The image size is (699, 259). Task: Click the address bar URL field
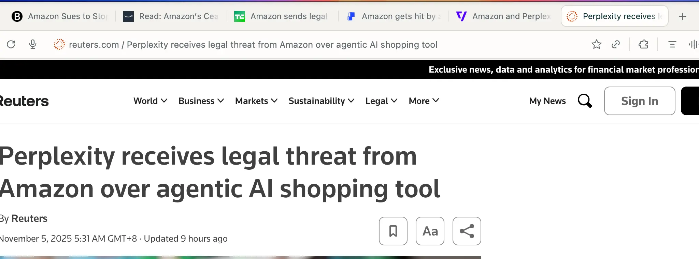(253, 45)
